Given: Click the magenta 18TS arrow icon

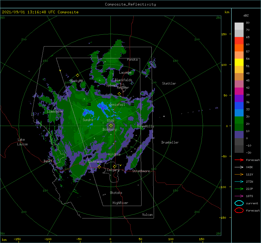Looking at the screenshot, I should 239,196.
